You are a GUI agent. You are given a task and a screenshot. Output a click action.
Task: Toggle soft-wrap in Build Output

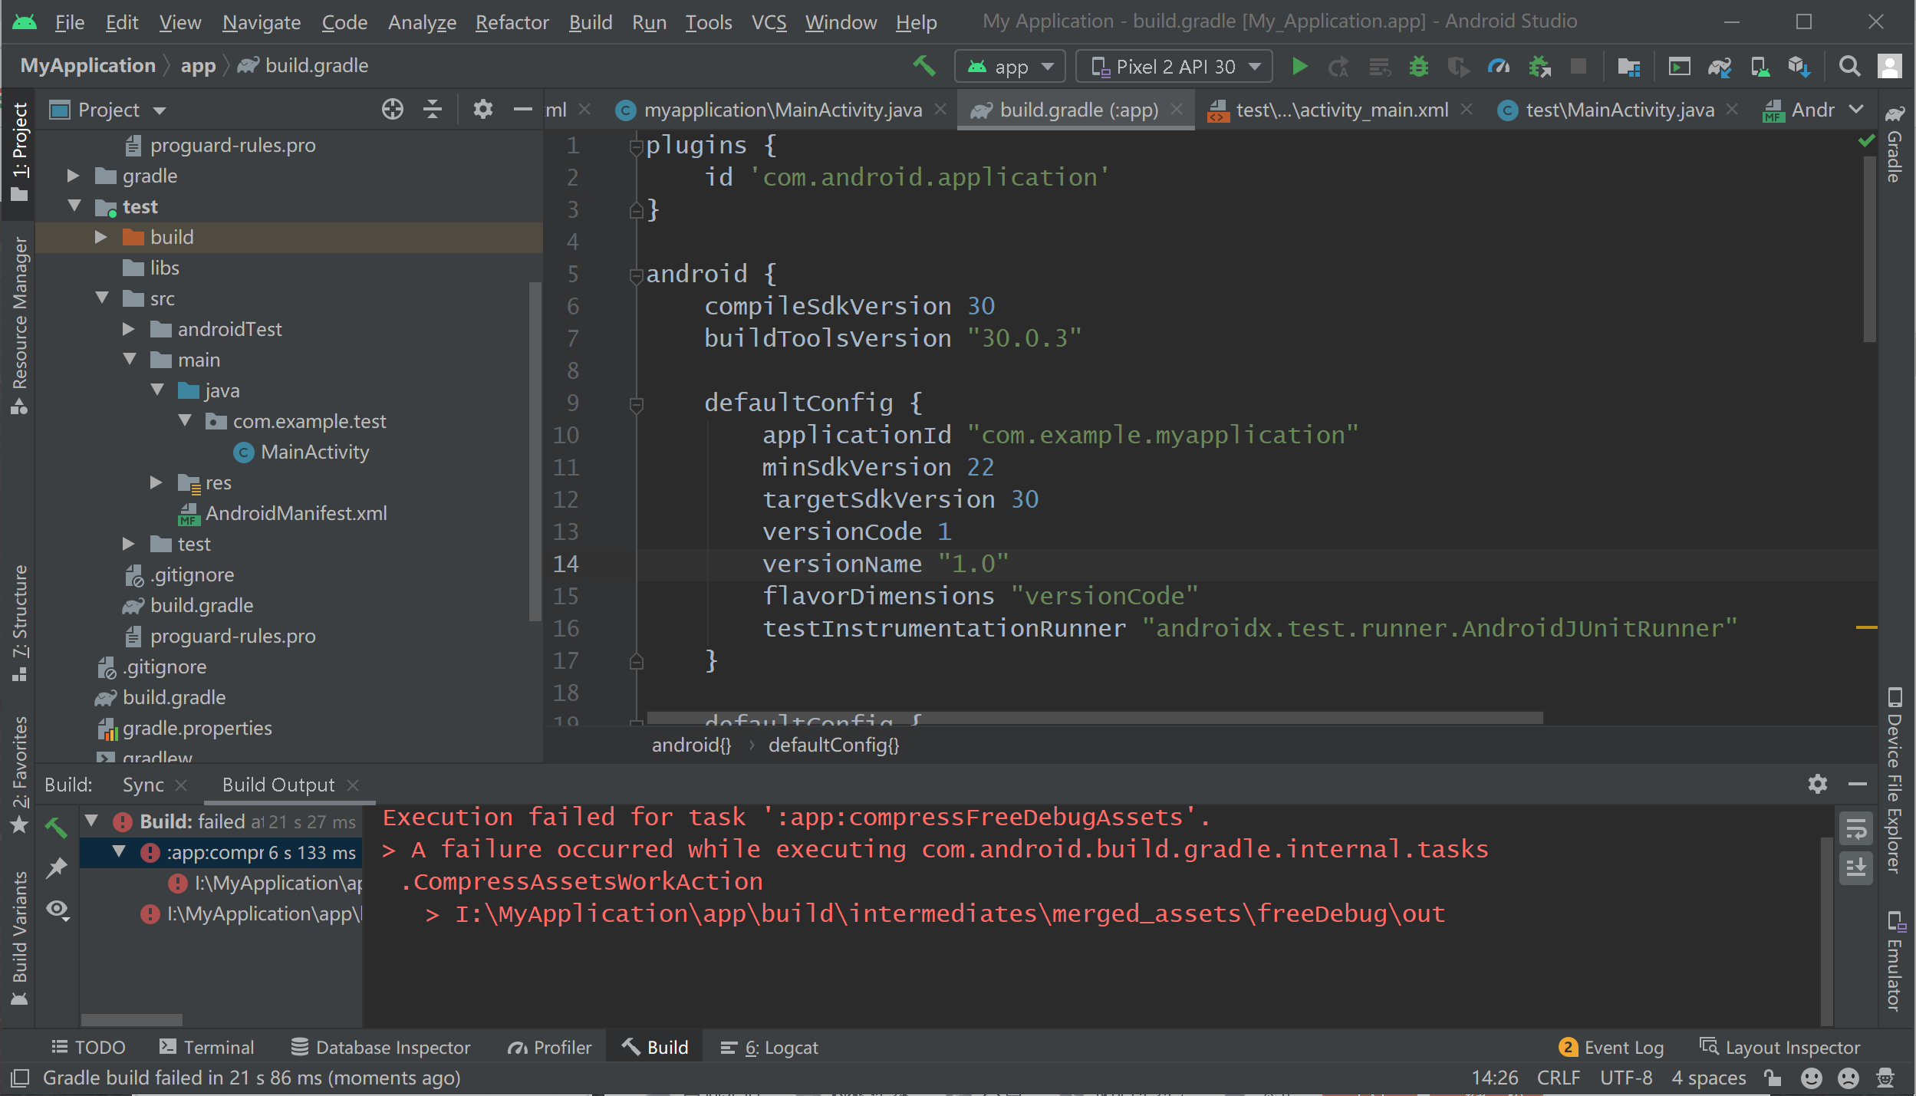[1857, 829]
